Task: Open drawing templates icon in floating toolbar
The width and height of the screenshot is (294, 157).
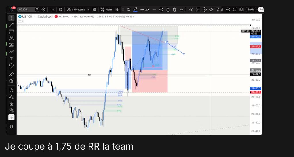Action: click(129, 9)
